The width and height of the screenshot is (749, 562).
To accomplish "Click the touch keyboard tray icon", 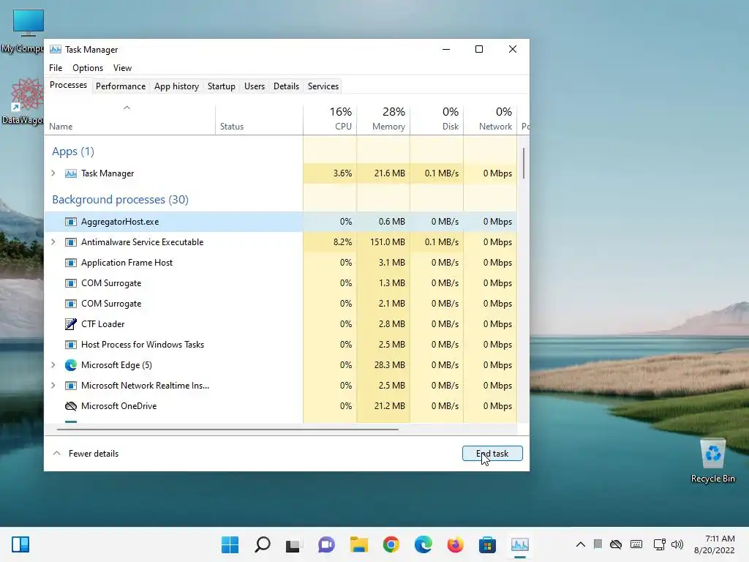I will 636,544.
